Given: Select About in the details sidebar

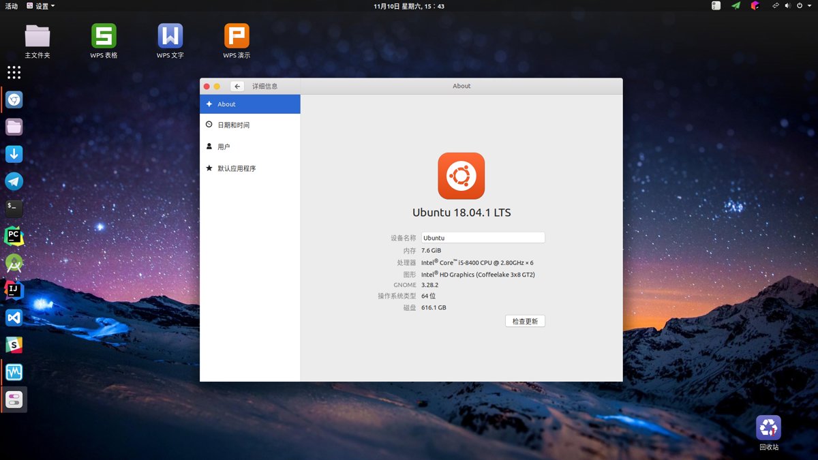Looking at the screenshot, I should 250,104.
